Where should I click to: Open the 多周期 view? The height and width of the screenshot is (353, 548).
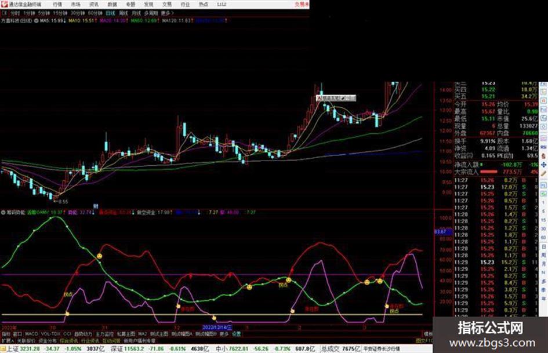[x=151, y=13]
